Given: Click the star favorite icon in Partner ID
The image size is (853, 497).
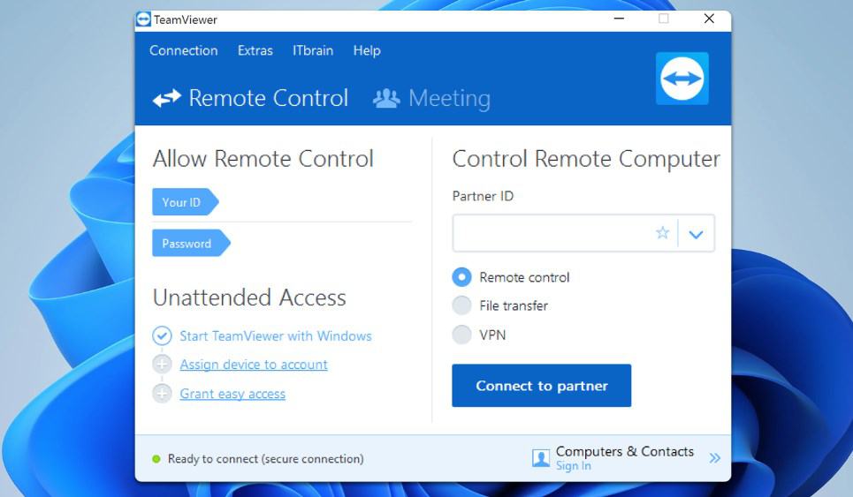Looking at the screenshot, I should click(x=662, y=233).
